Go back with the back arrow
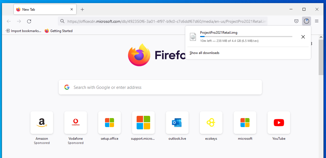Viewport: 326px width, 158px height. tap(9, 21)
